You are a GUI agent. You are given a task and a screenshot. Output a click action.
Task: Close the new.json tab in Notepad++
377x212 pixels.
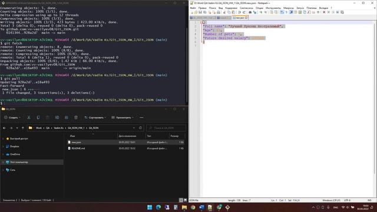246,18
